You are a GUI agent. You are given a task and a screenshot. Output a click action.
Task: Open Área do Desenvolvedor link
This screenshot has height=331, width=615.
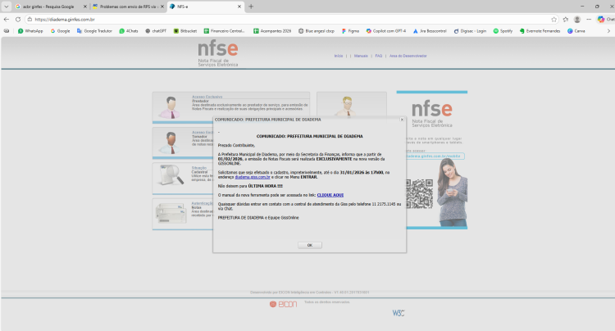click(x=408, y=56)
